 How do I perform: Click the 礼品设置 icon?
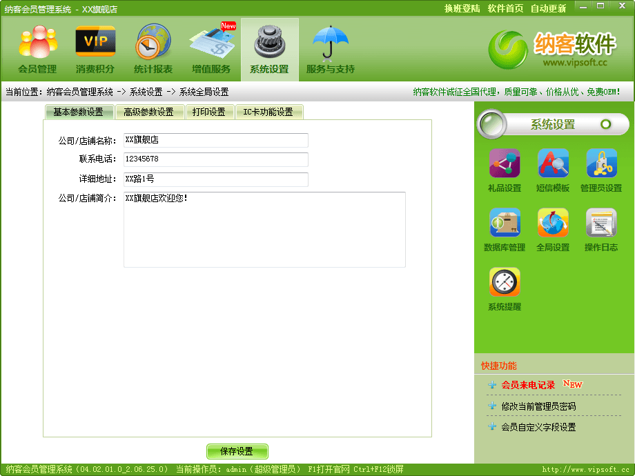click(x=505, y=170)
